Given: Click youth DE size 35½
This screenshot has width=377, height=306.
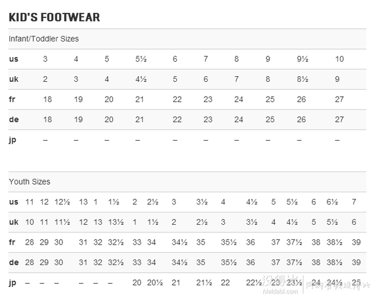Looking at the screenshot, I should [x=229, y=263].
